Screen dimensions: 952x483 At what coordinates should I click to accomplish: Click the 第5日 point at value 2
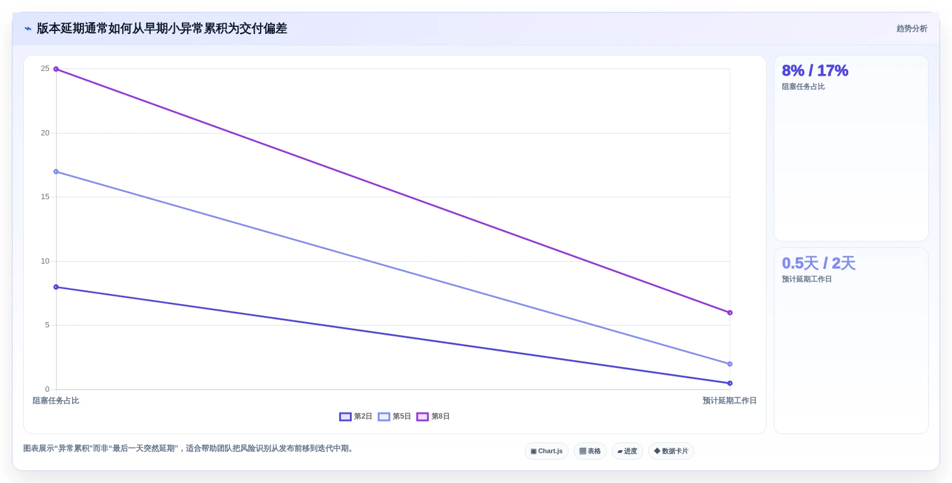[x=730, y=364]
